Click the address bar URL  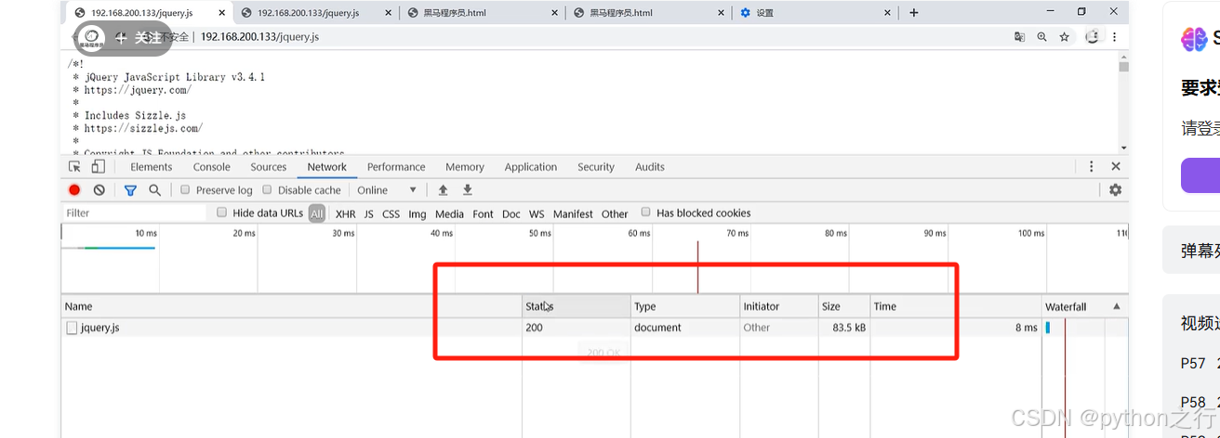click(259, 37)
